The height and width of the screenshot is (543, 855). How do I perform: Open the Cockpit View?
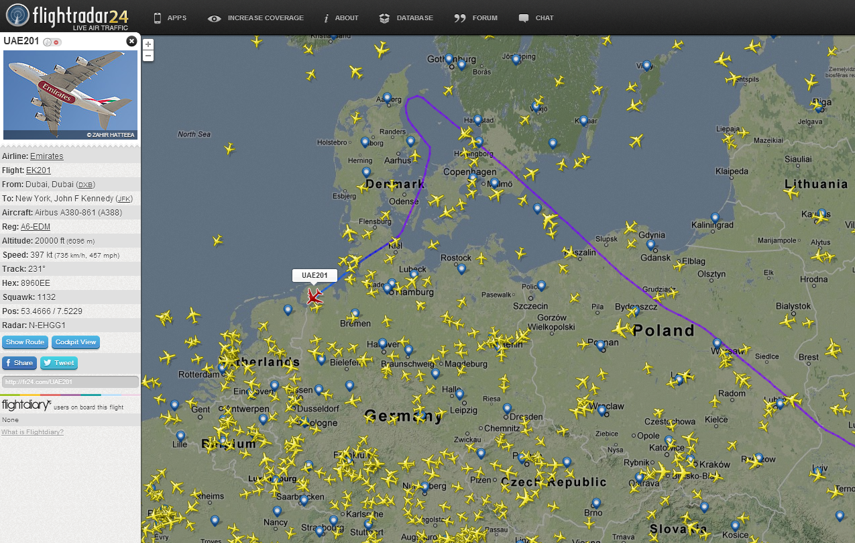pos(76,342)
